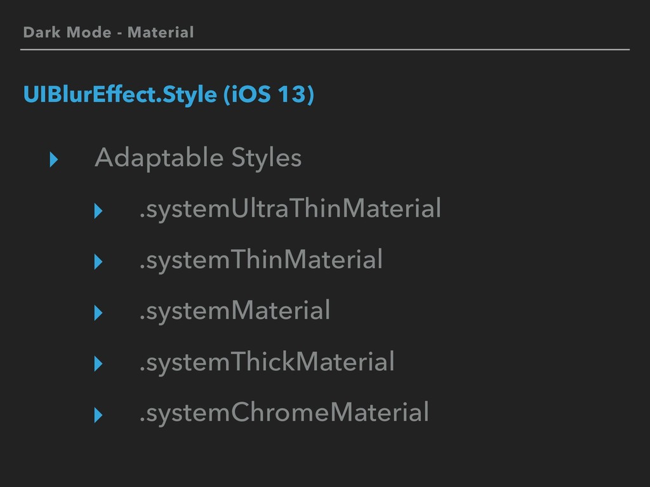Viewport: 650px width, 487px height.
Task: Click the .systemMaterial style text
Action: (235, 311)
